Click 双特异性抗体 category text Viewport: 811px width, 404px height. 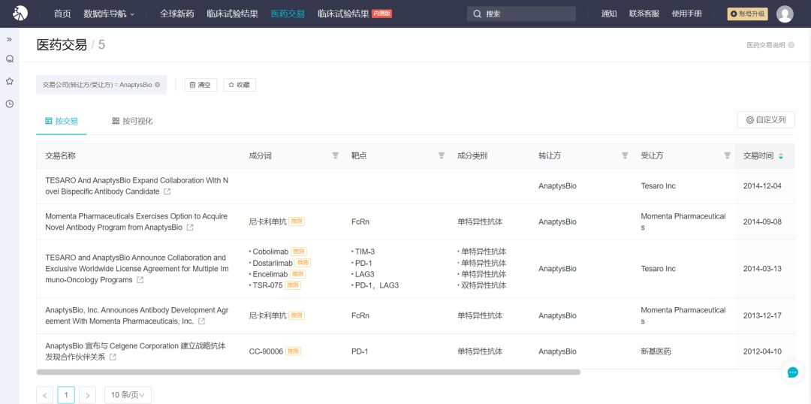[x=484, y=285]
